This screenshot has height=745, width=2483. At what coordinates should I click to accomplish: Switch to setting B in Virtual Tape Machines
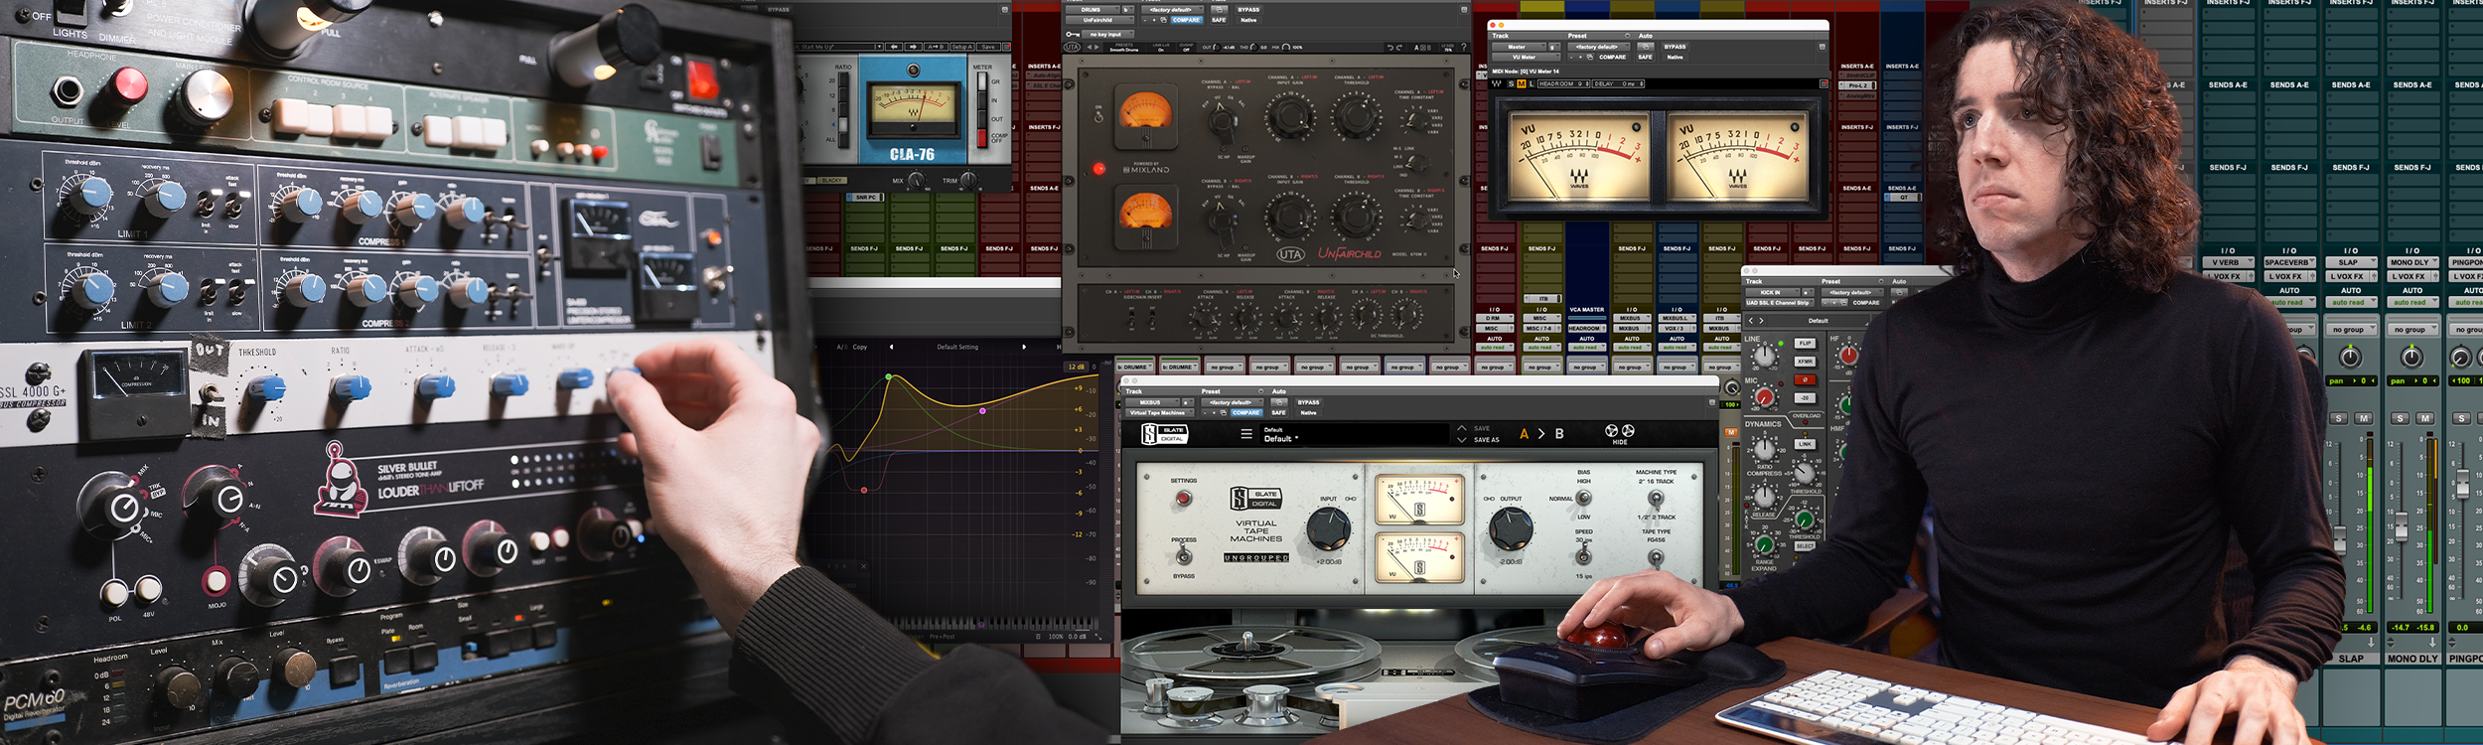(x=1559, y=434)
